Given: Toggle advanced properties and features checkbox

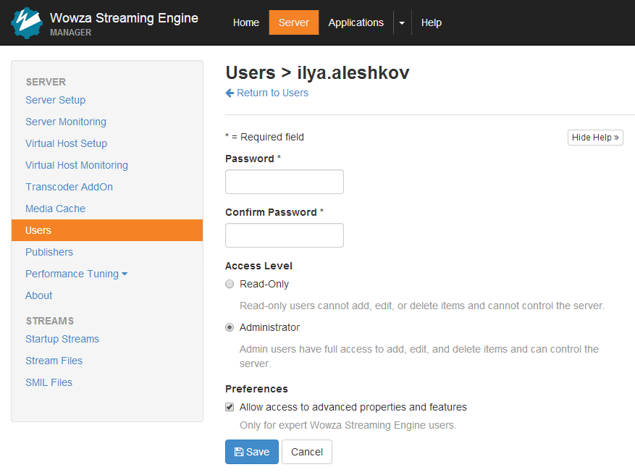Looking at the screenshot, I should (x=230, y=407).
